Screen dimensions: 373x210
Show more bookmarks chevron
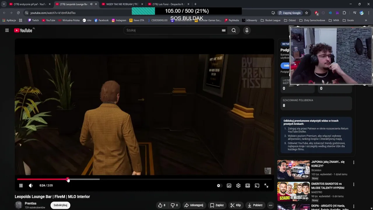(x=366, y=20)
